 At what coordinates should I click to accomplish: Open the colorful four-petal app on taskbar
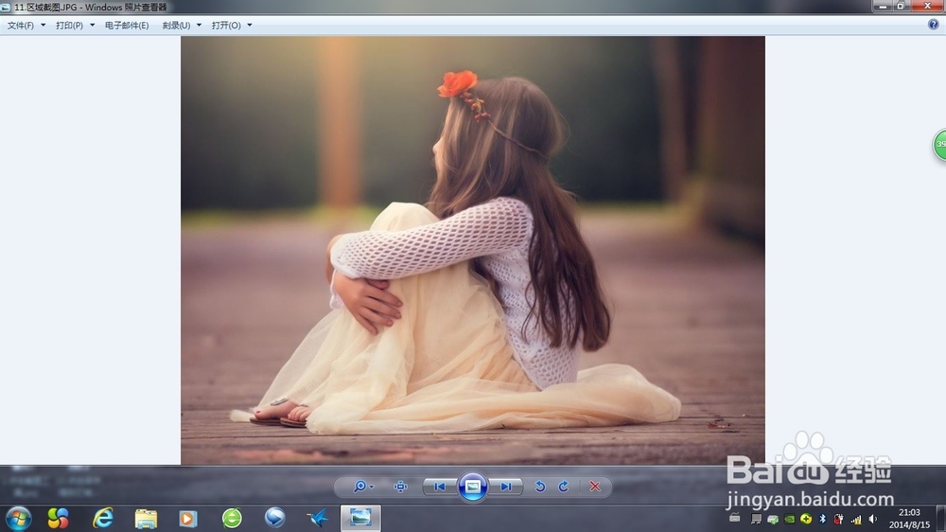[58, 518]
